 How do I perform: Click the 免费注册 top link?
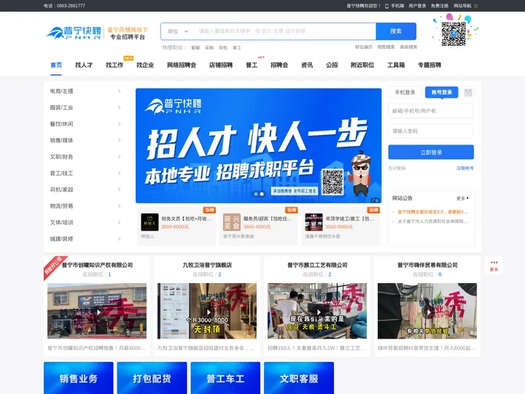point(440,6)
